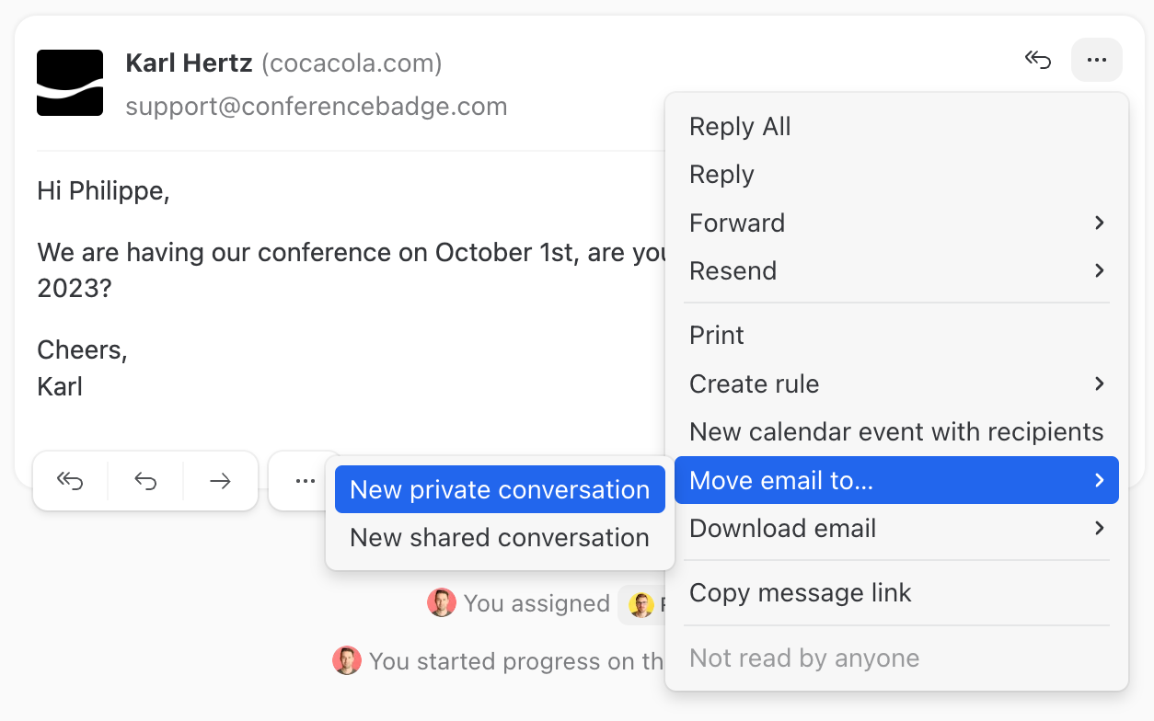Click the forward arrow in bottom toolbar
Image resolution: width=1154 pixels, height=721 pixels.
tap(220, 481)
